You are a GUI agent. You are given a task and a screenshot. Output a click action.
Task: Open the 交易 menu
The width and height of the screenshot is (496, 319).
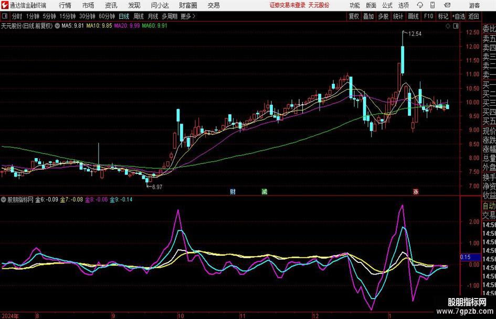point(214,5)
